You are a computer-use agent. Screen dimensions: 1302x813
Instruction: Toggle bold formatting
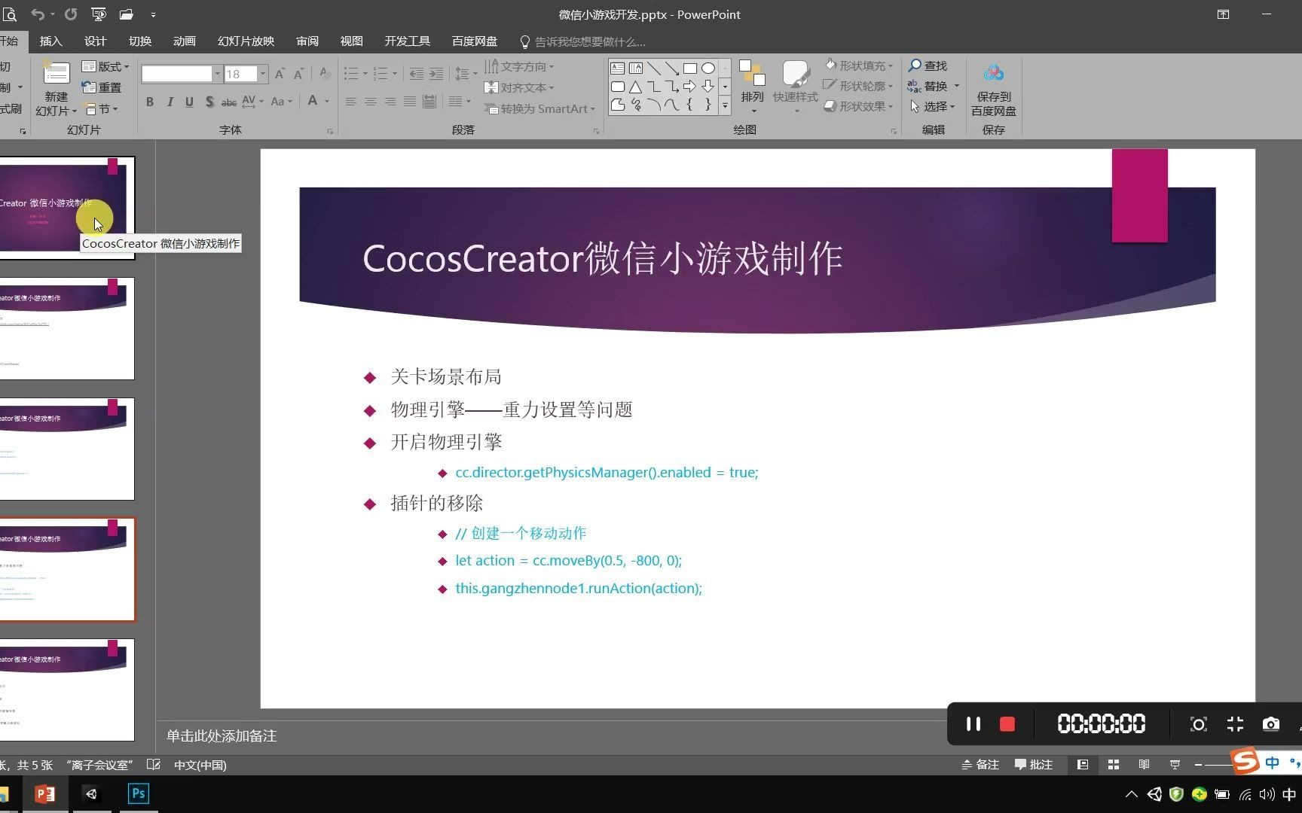(x=150, y=102)
